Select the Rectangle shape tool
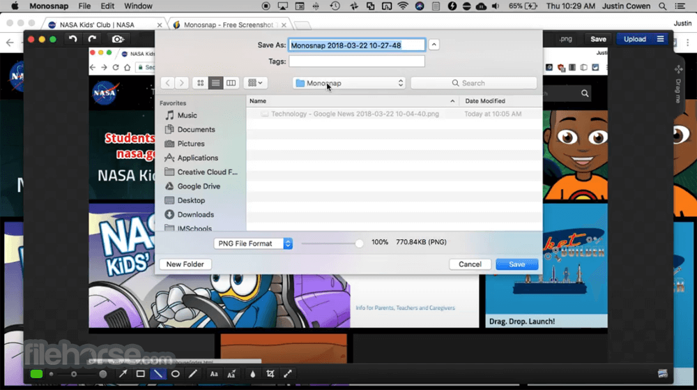The height and width of the screenshot is (390, 697). 141,374
